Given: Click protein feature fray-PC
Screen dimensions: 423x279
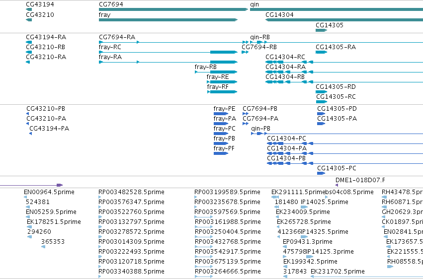Looking at the screenshot, I should [x=221, y=134].
